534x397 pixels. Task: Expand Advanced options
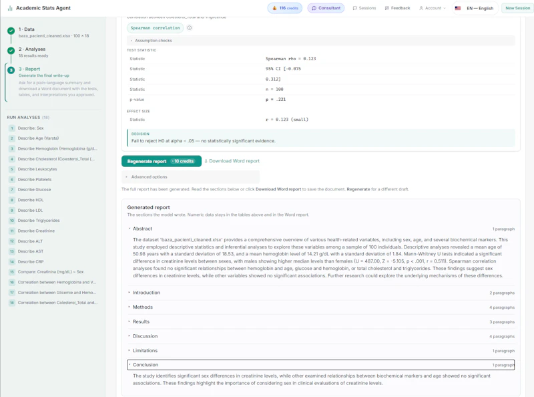tap(190, 176)
